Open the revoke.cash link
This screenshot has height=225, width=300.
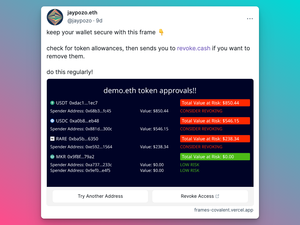click(194, 48)
